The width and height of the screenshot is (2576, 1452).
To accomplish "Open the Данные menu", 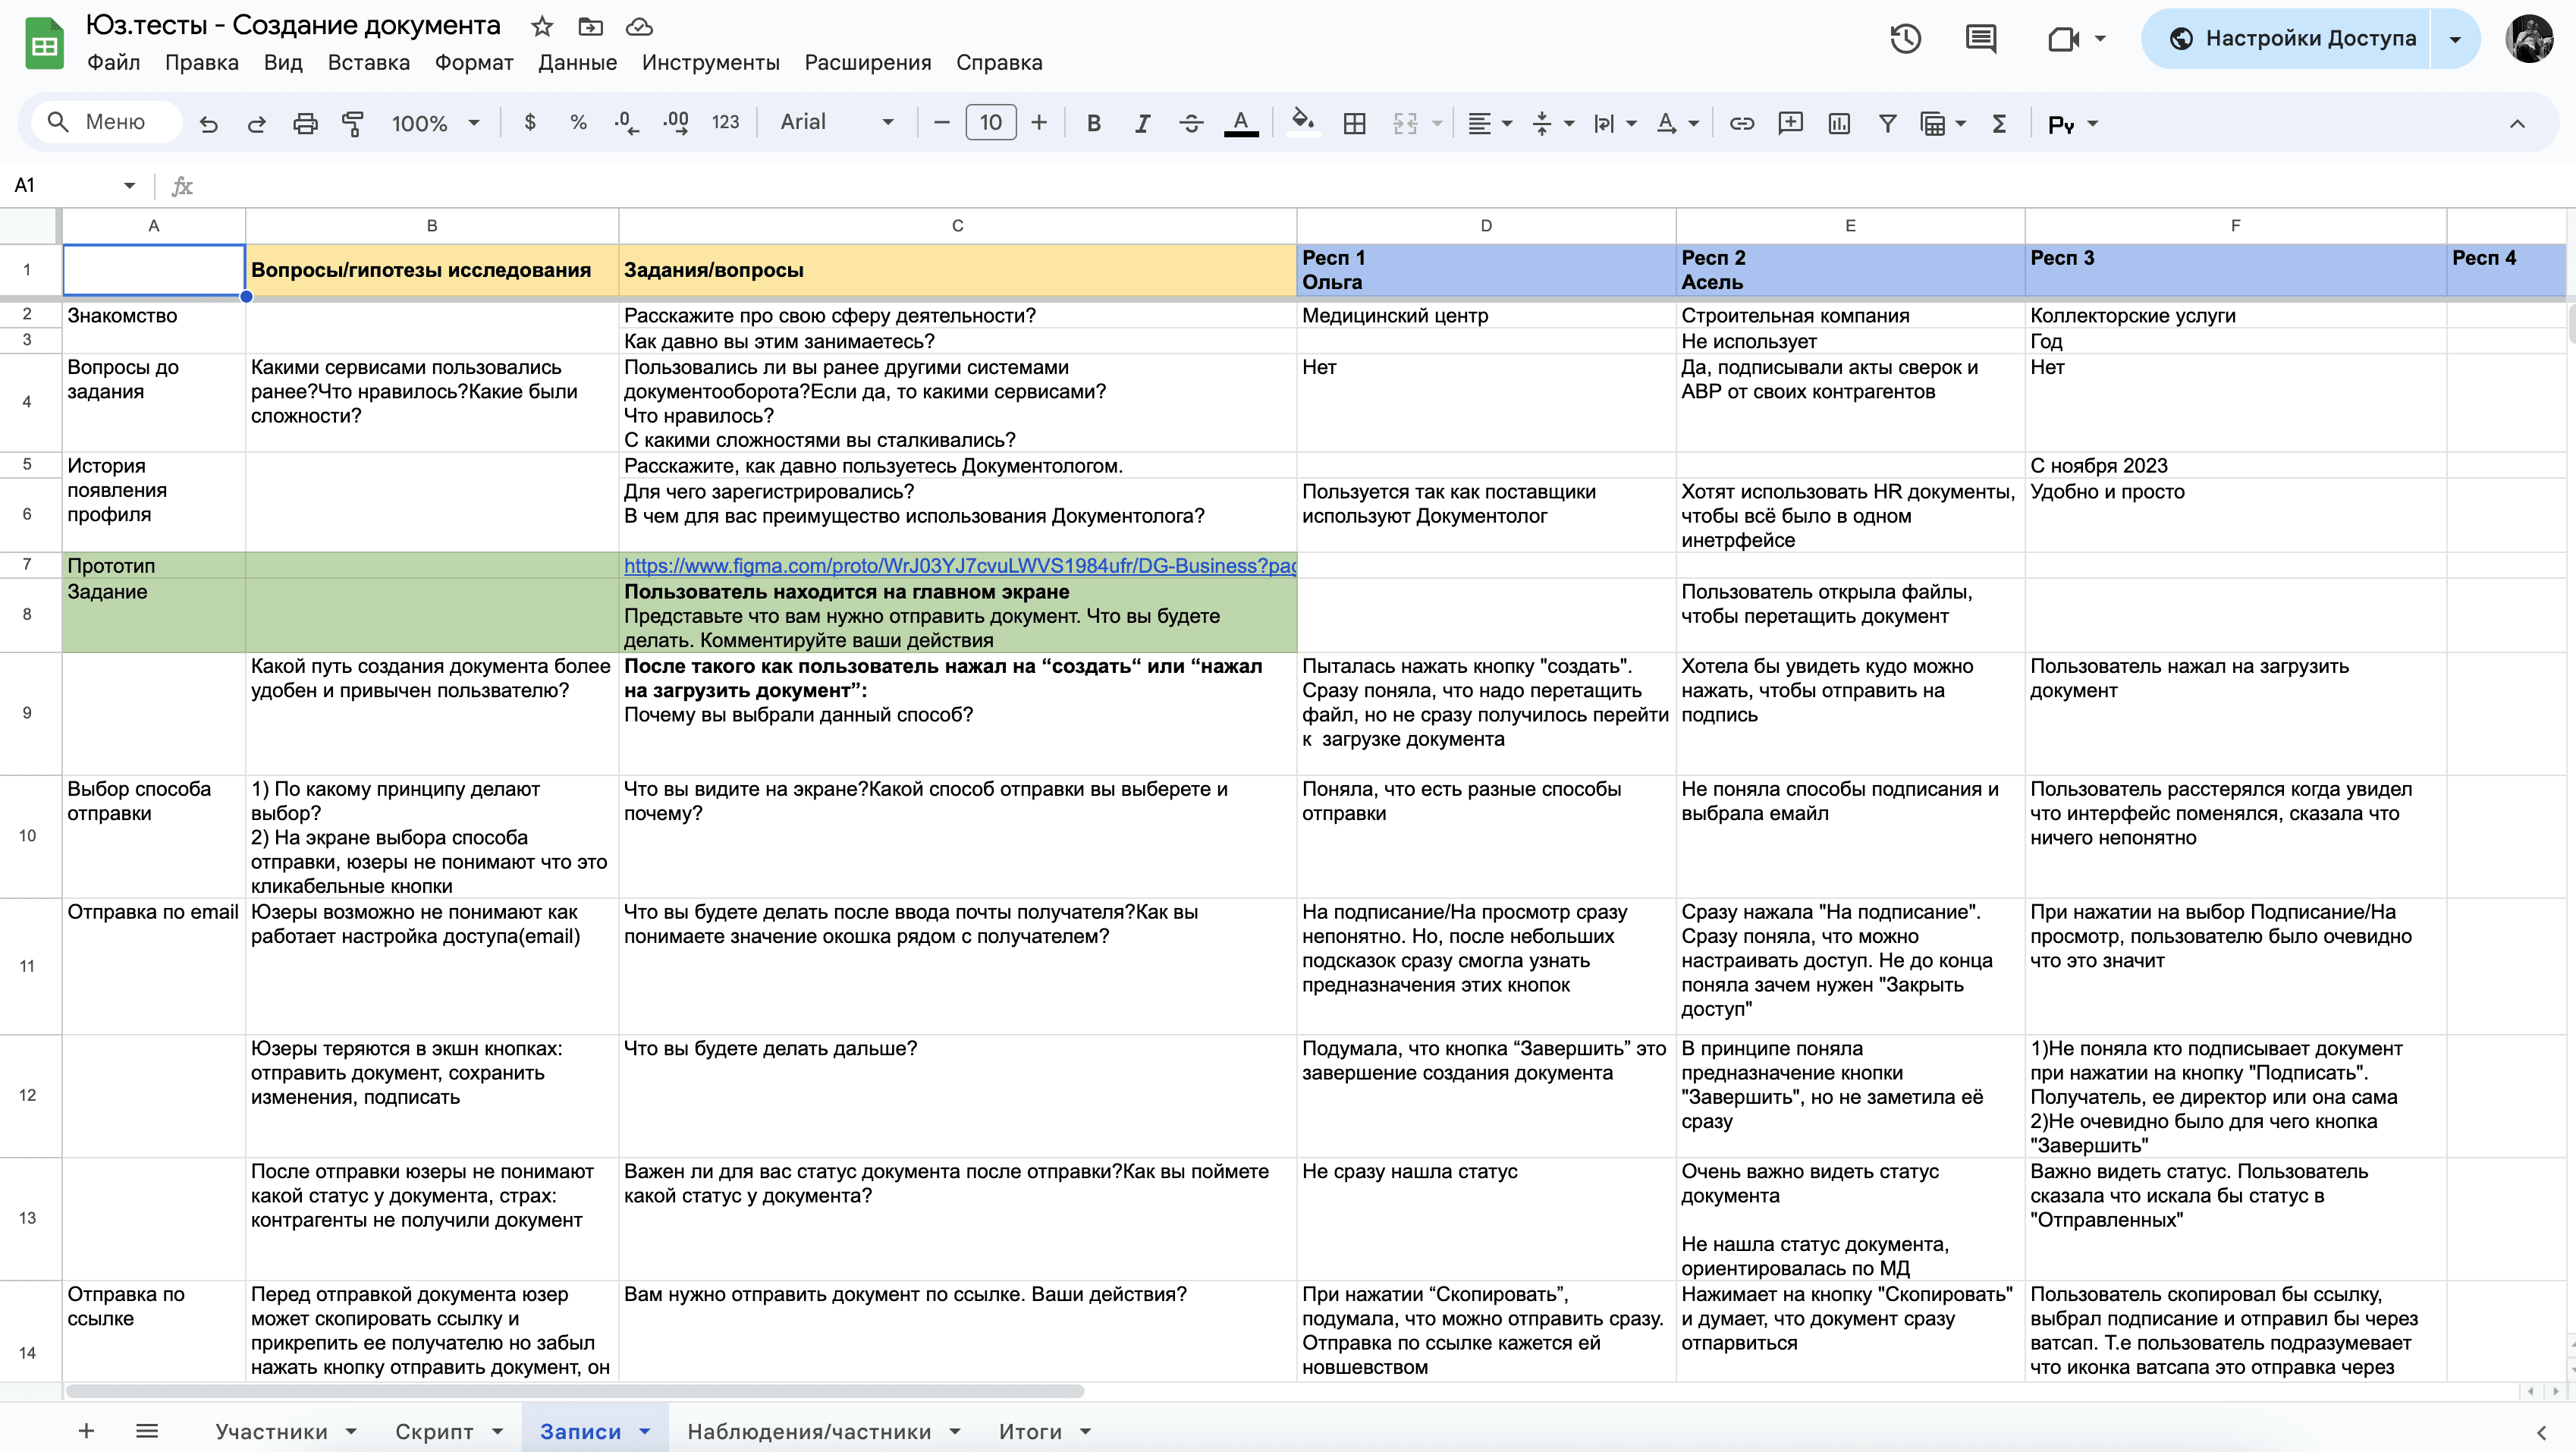I will [x=577, y=62].
